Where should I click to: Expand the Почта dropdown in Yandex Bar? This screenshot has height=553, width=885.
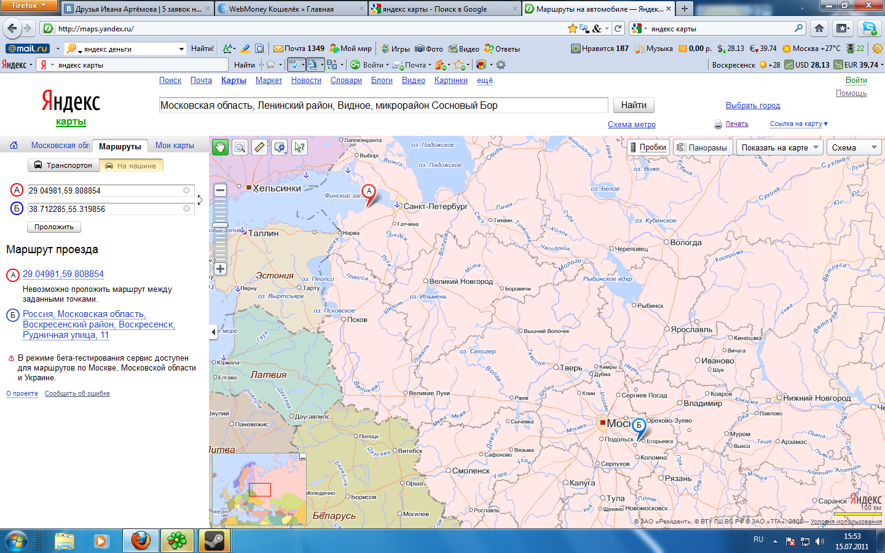click(x=430, y=65)
